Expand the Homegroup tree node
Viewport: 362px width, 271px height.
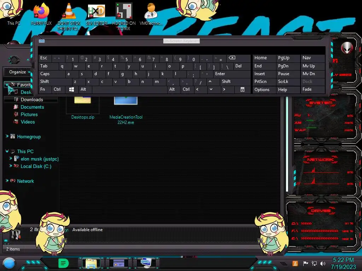(x=7, y=137)
